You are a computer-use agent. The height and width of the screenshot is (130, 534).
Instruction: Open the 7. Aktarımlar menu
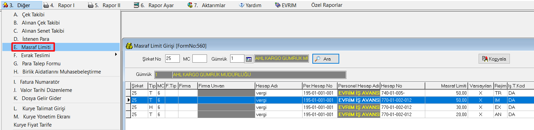coord(206,5)
